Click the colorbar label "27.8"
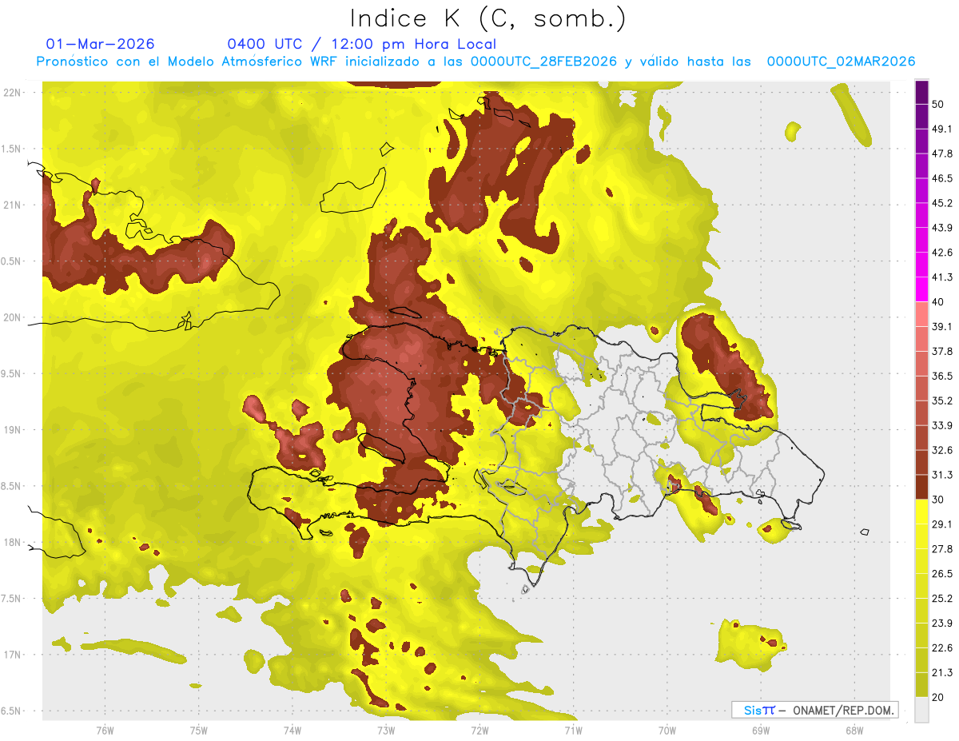 pyautogui.click(x=942, y=549)
